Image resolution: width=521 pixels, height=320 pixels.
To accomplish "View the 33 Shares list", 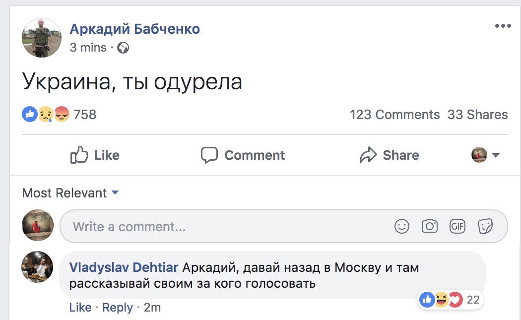I will pos(477,115).
